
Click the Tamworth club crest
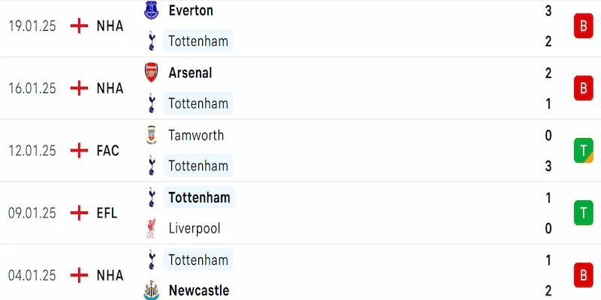pos(151,135)
